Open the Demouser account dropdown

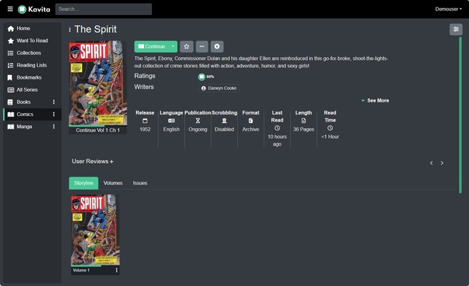click(448, 9)
